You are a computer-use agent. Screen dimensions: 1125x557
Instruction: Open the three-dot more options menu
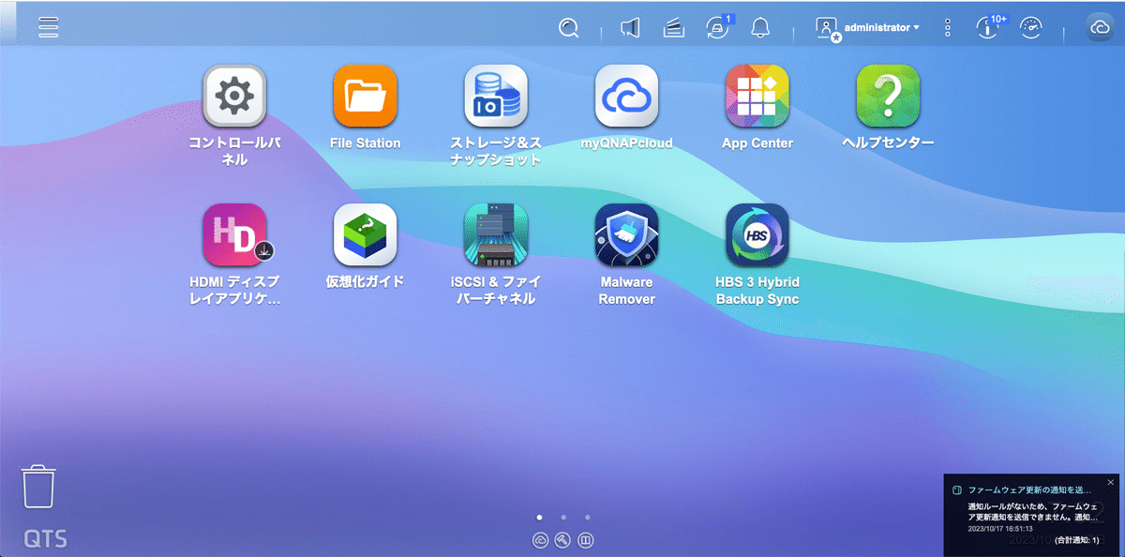pos(948,28)
